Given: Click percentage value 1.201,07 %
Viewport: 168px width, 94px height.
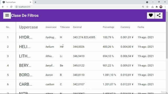Looking at the screenshot, I should click(x=109, y=84).
